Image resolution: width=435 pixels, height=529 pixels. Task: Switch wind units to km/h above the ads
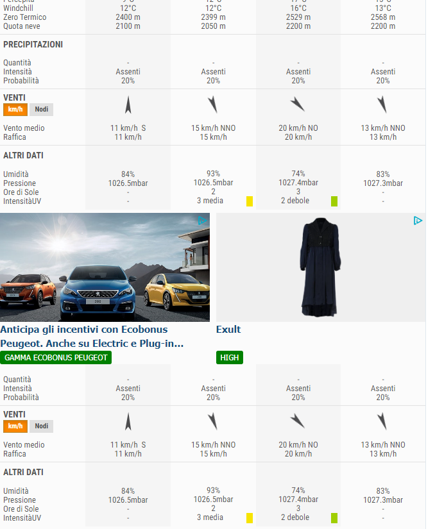[15, 109]
